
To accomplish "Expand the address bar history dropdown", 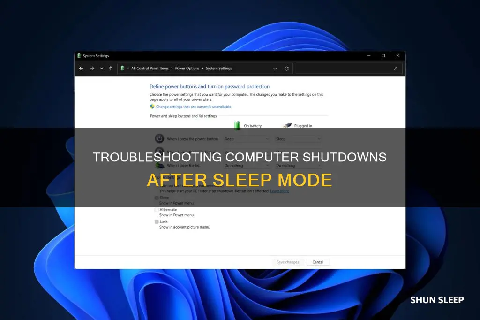I will click(275, 69).
